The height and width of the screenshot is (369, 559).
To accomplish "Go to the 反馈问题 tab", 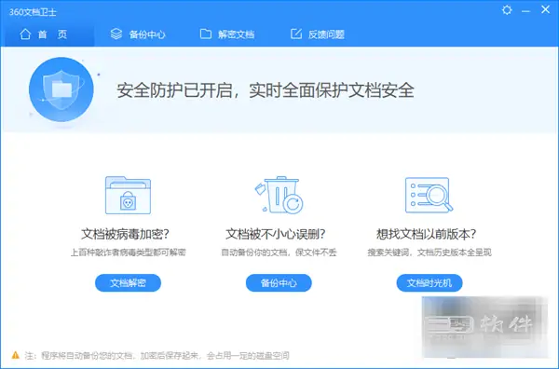I will tap(318, 34).
